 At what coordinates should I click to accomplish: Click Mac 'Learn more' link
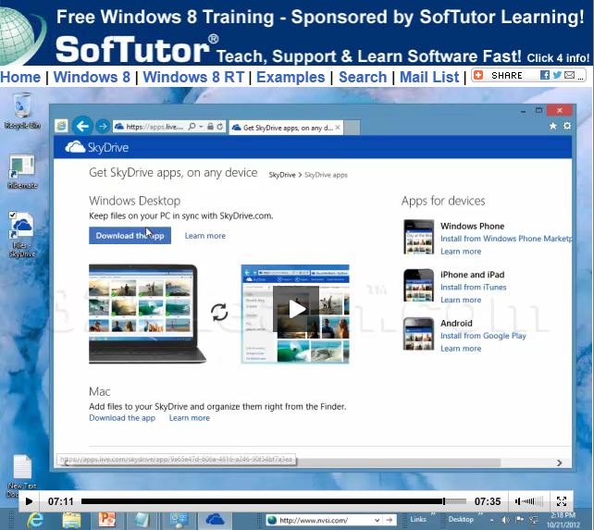point(190,418)
